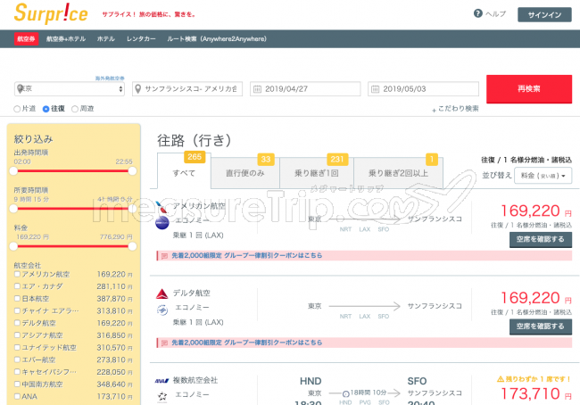Check the アシアナ航空 airline filter
This screenshot has height=405, width=580.
pyautogui.click(x=17, y=335)
